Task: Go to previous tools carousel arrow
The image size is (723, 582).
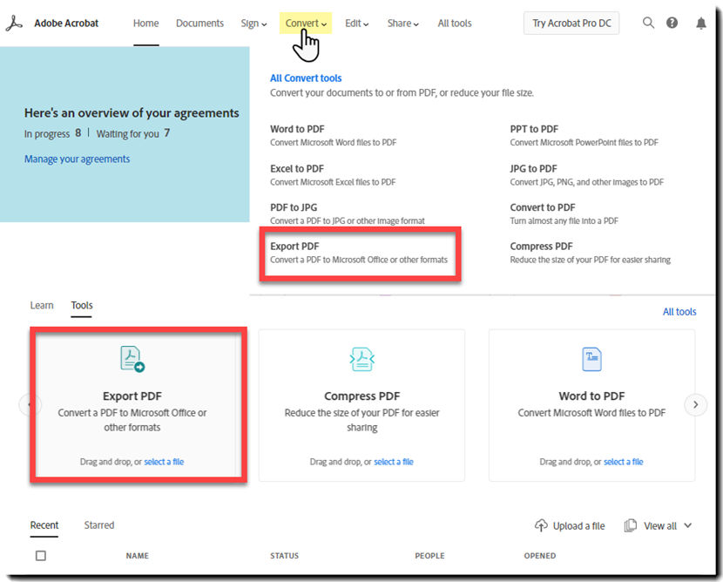Action: click(30, 405)
